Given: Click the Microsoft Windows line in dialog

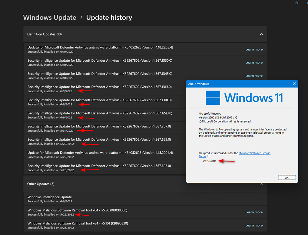Looking at the screenshot, I should coord(210,114).
